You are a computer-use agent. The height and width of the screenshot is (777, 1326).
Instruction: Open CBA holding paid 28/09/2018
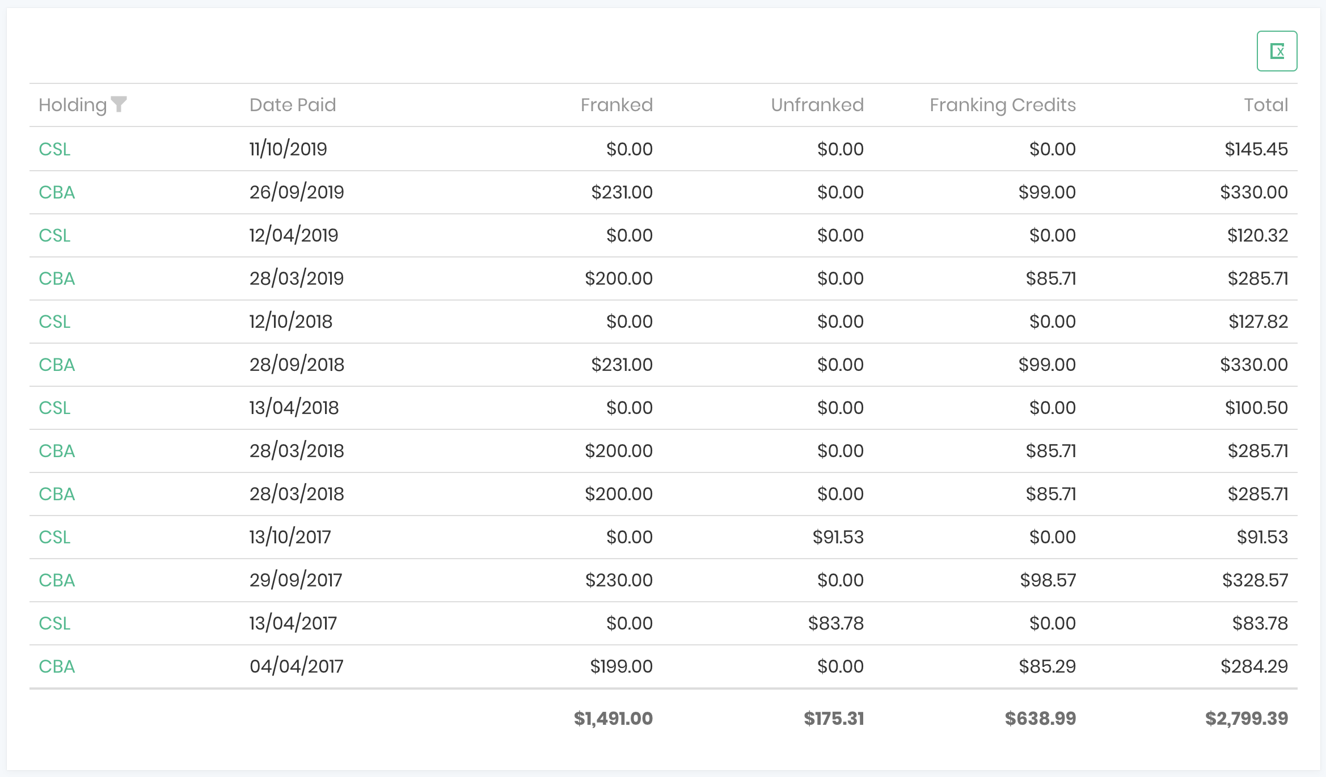click(57, 365)
